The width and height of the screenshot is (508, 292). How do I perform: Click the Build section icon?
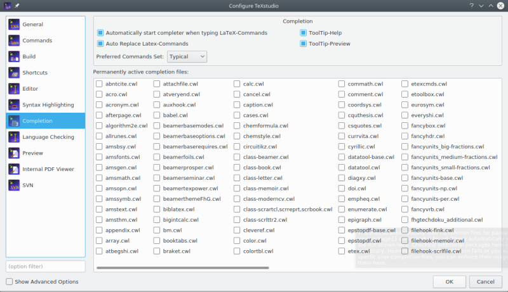click(14, 56)
